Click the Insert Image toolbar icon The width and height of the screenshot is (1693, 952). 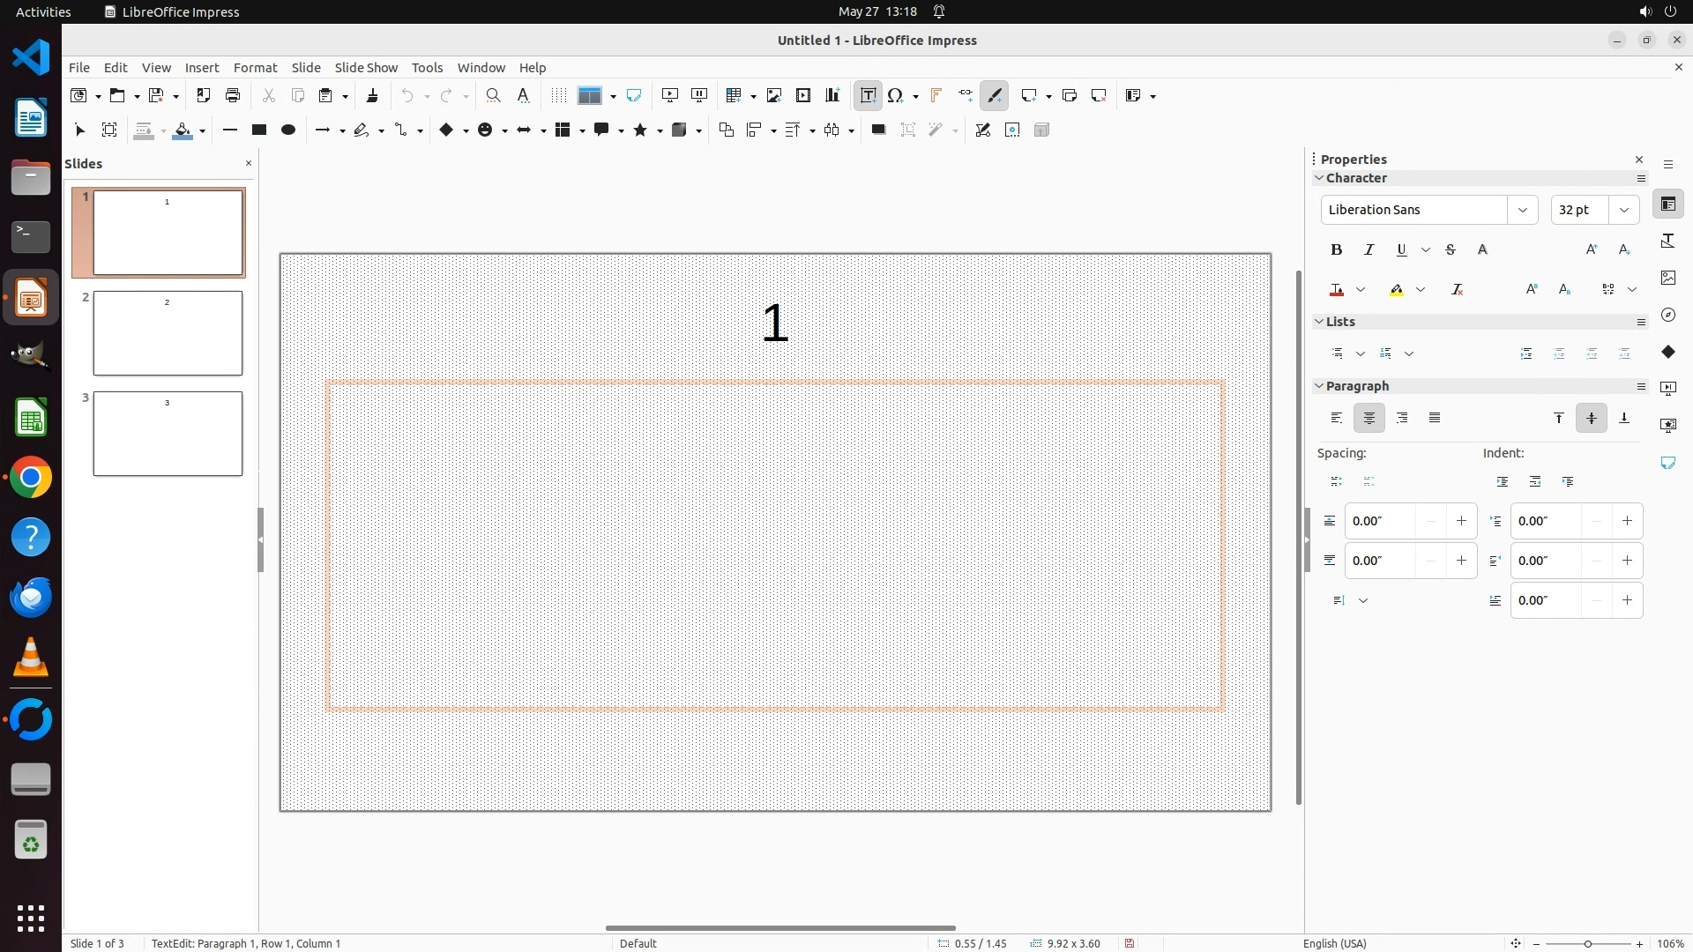(x=773, y=96)
